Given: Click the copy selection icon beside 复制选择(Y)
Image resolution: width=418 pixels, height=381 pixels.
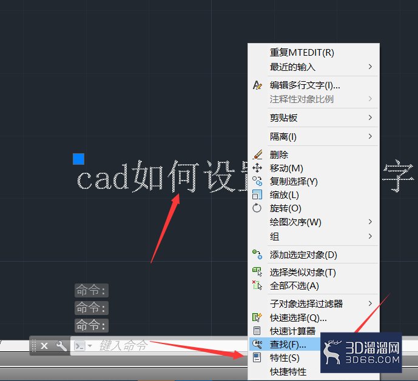Looking at the screenshot, I should pos(257,181).
